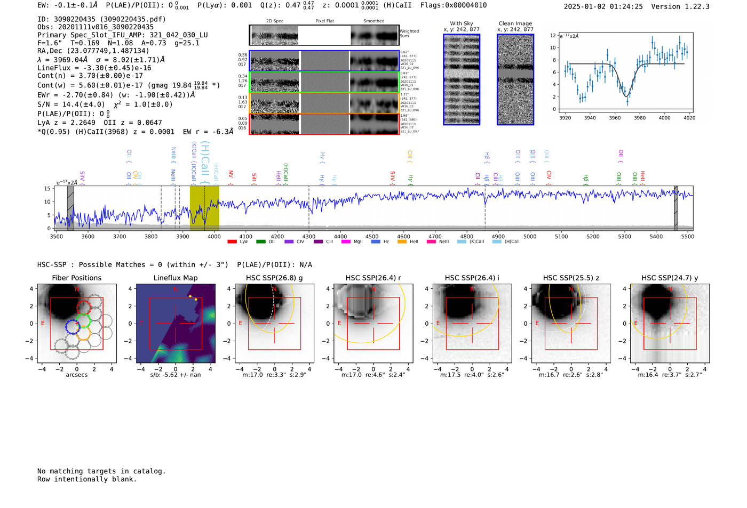Click the S/N = 14.4 line
The image size is (747, 508).
(105, 104)
